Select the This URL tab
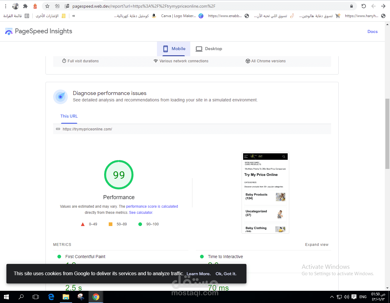 (x=69, y=116)
